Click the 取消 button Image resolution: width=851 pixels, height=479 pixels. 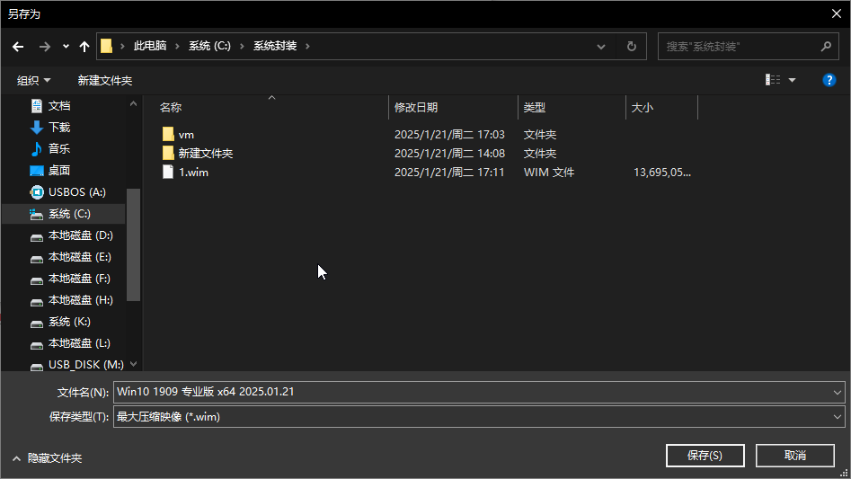pos(794,456)
